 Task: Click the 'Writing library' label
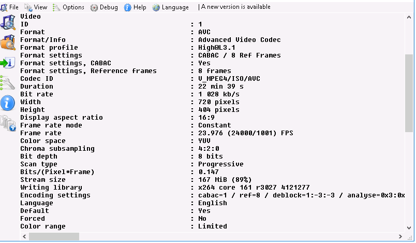51,188
